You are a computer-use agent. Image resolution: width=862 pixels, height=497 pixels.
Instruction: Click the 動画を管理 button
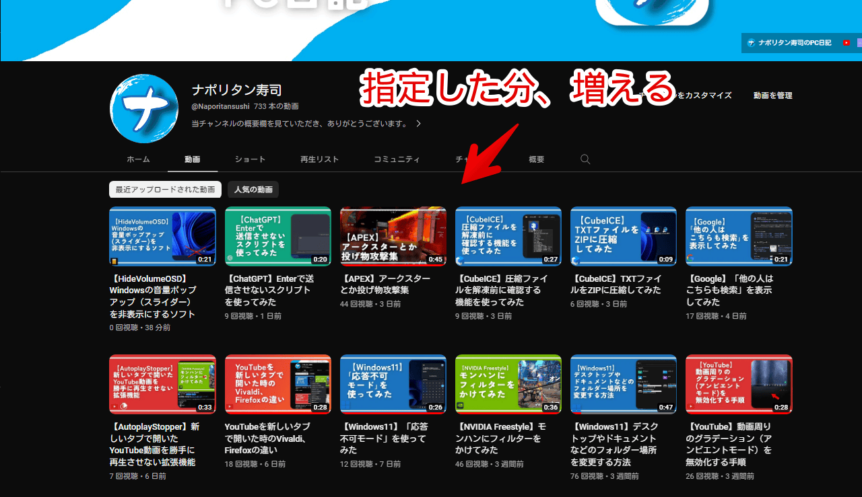772,95
